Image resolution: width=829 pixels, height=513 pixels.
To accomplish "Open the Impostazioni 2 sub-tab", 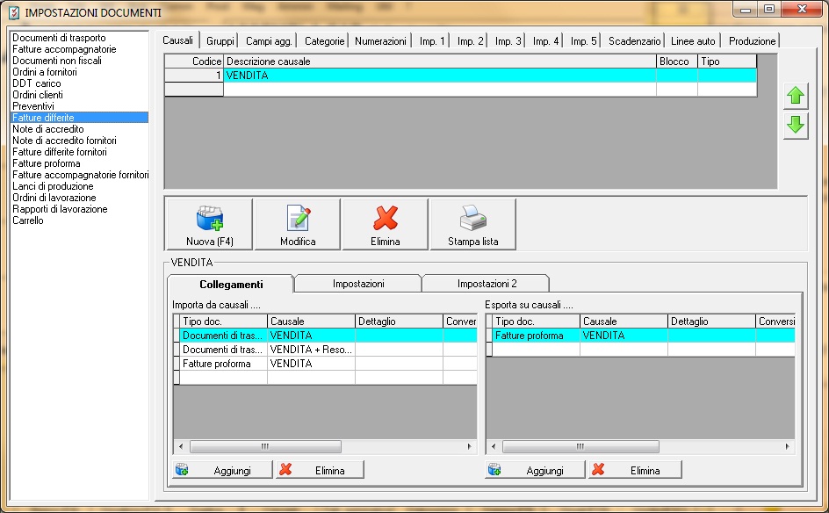I will [487, 284].
